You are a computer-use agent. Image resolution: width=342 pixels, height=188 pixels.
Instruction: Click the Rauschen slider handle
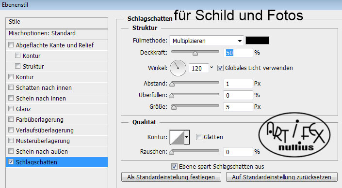(x=172, y=152)
